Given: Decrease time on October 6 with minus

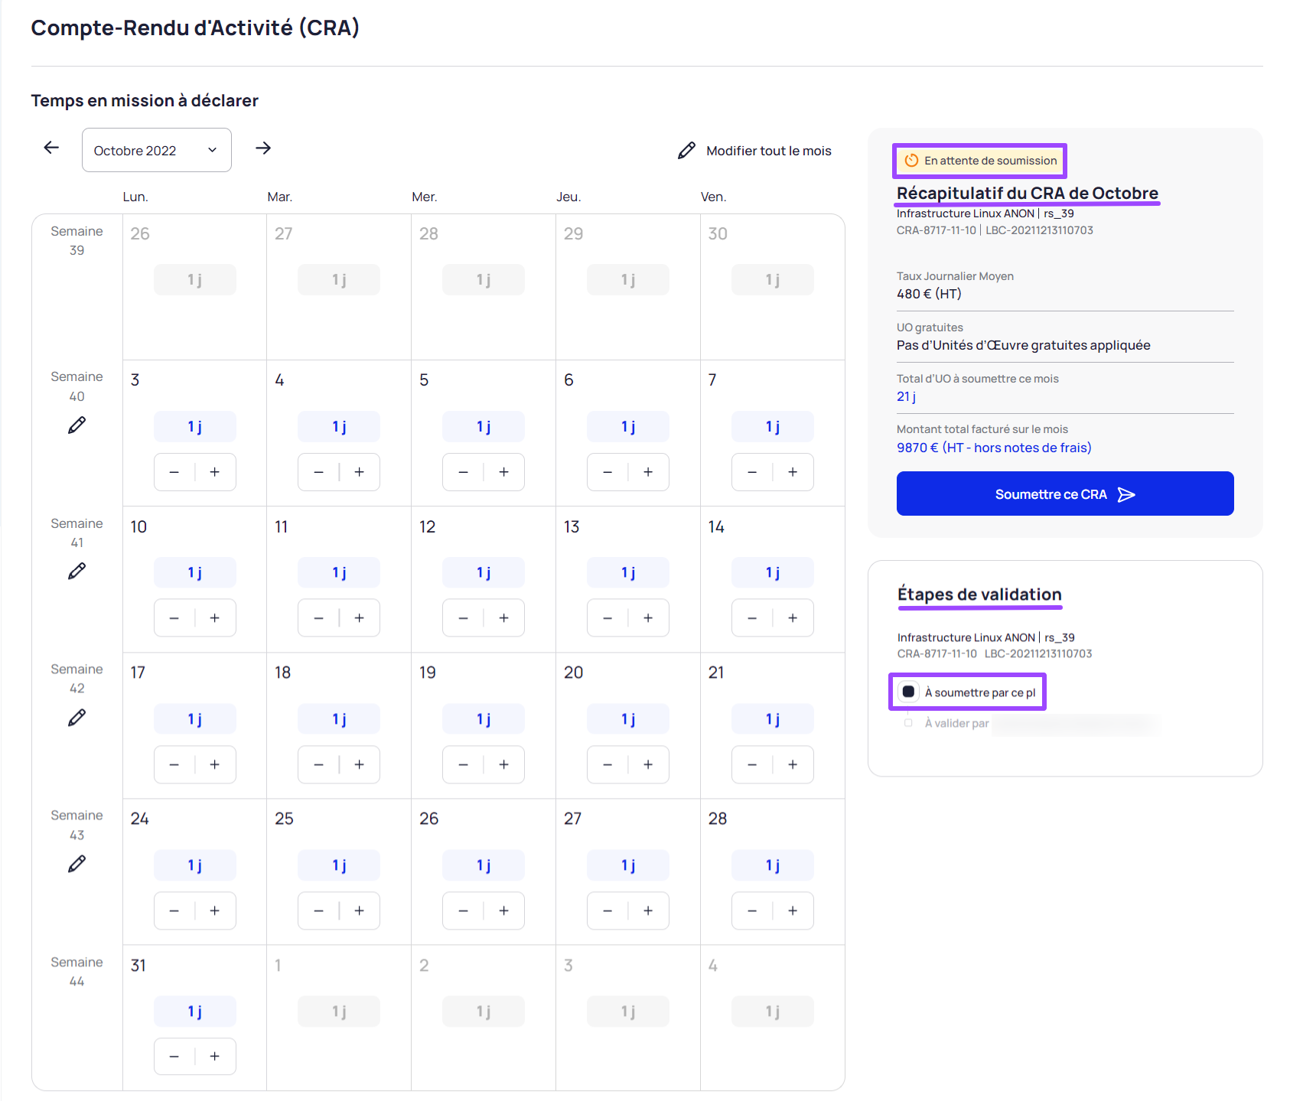Looking at the screenshot, I should (608, 472).
